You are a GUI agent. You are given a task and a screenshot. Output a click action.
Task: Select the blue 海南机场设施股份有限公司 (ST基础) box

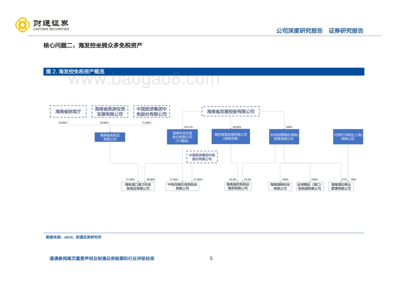tap(182, 137)
